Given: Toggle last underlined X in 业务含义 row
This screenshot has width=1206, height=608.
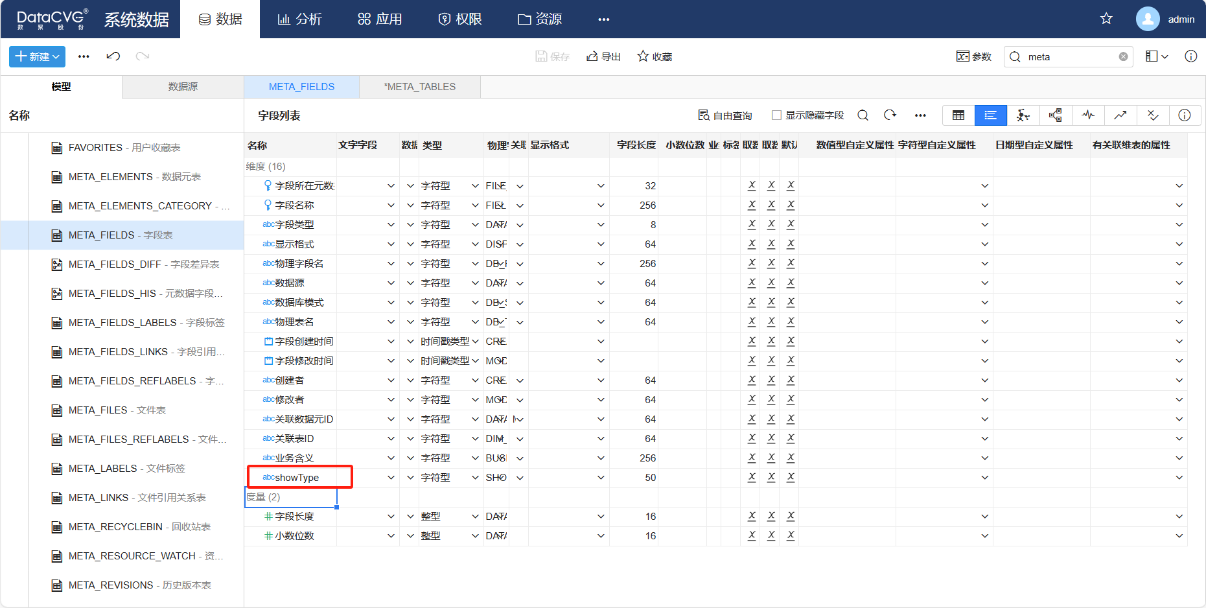Looking at the screenshot, I should click(x=791, y=458).
